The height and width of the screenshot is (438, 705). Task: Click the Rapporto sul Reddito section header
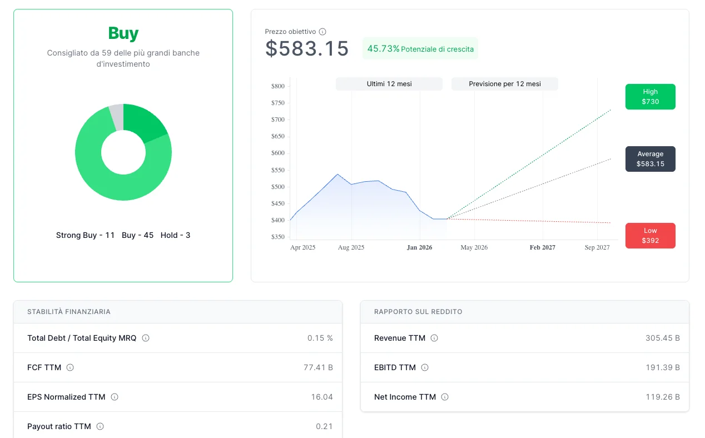pyautogui.click(x=525, y=312)
